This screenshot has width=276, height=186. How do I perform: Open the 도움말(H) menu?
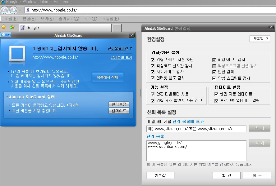pyautogui.click(x=111, y=19)
